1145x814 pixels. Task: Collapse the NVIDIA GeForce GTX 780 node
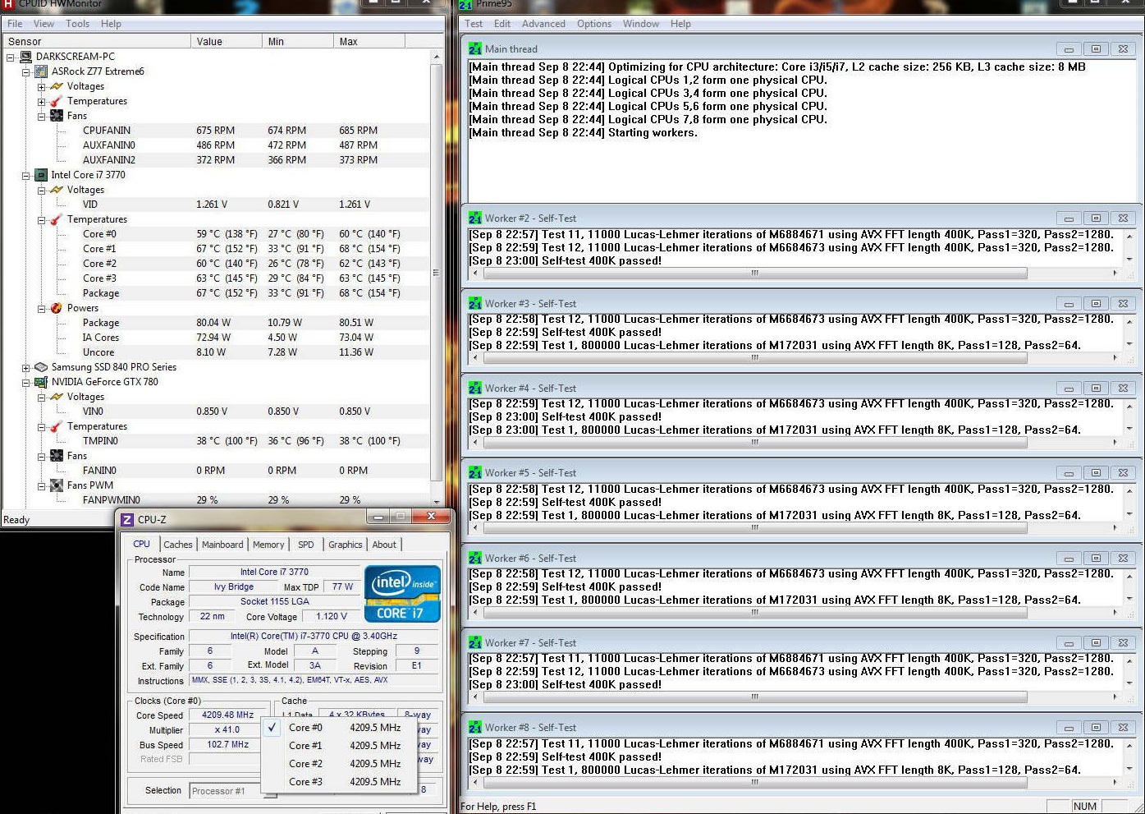click(x=26, y=382)
